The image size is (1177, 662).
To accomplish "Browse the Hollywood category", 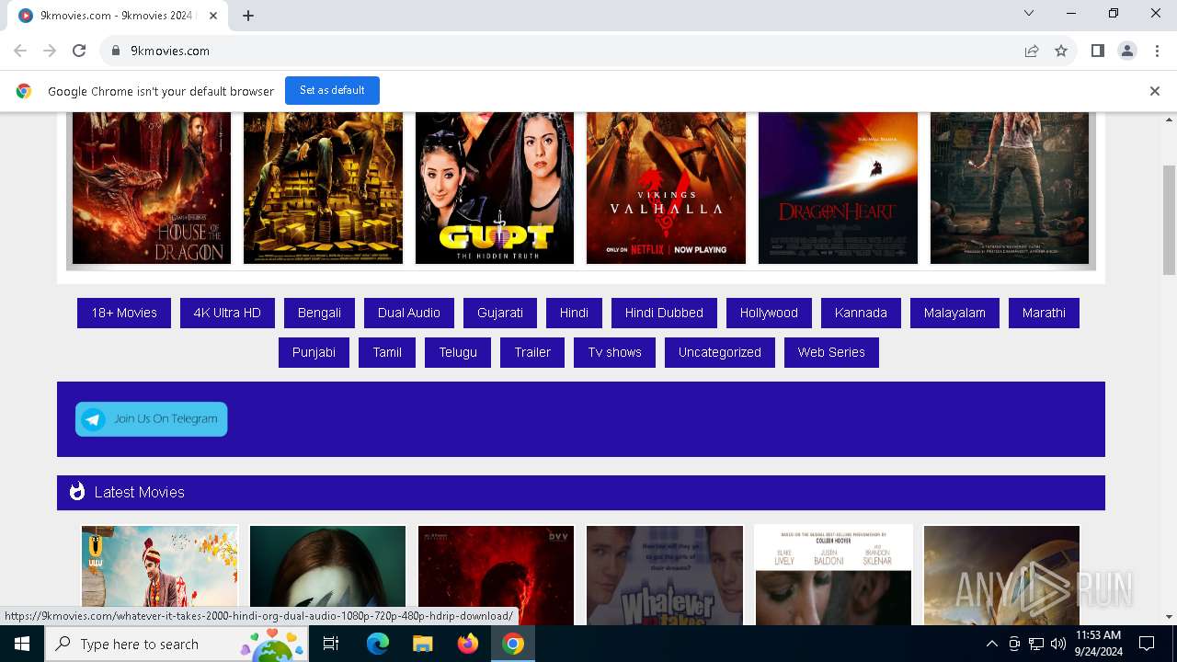I will [769, 313].
